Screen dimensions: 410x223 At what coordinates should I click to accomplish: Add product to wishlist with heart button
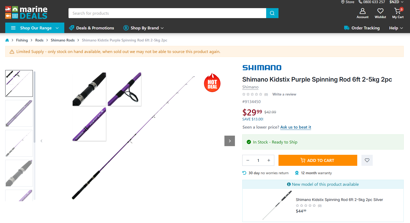coord(367,160)
